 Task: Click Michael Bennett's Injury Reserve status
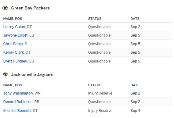pos(100,111)
